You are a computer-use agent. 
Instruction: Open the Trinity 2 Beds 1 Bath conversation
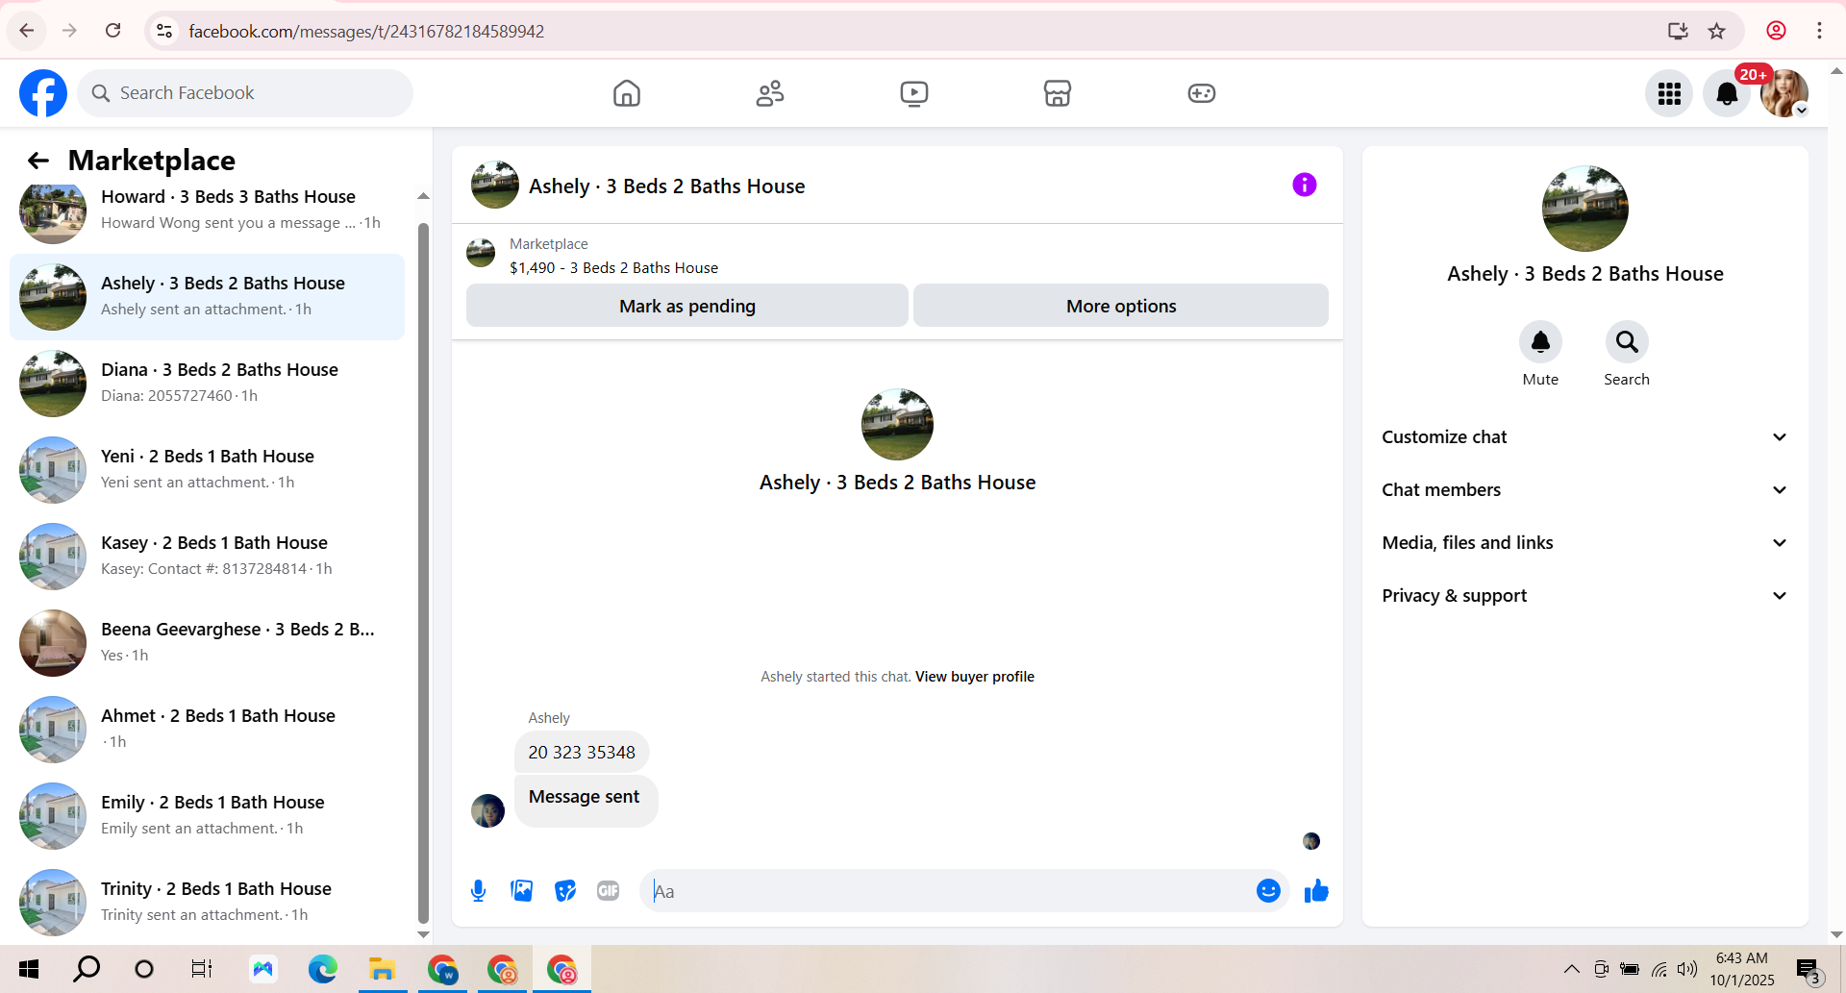coord(207,903)
